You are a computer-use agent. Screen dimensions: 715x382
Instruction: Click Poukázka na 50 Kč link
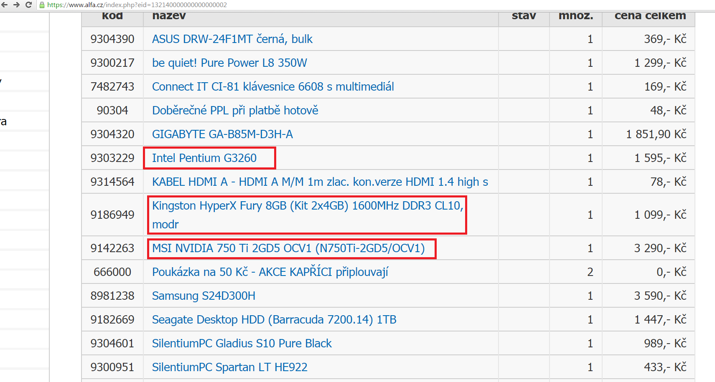(x=270, y=272)
